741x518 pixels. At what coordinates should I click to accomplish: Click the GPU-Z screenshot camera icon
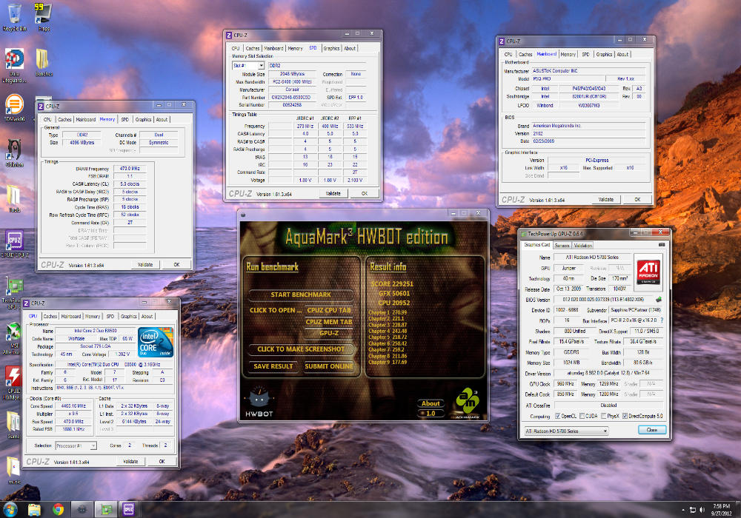click(662, 245)
